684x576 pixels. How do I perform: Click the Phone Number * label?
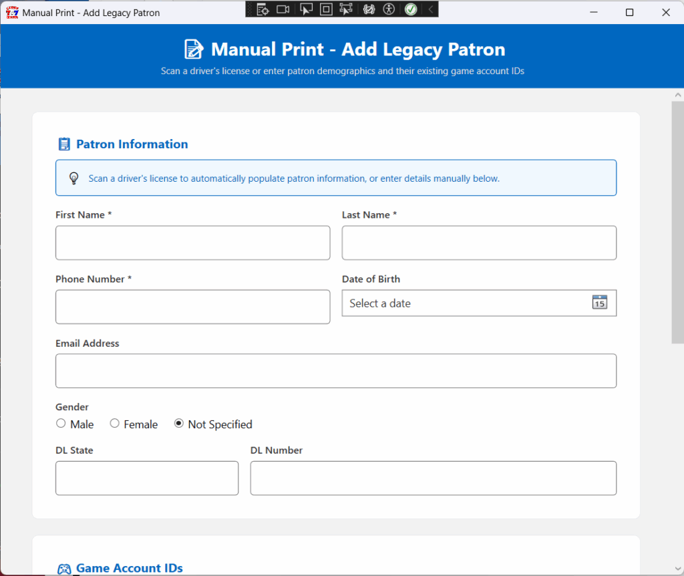tap(94, 279)
